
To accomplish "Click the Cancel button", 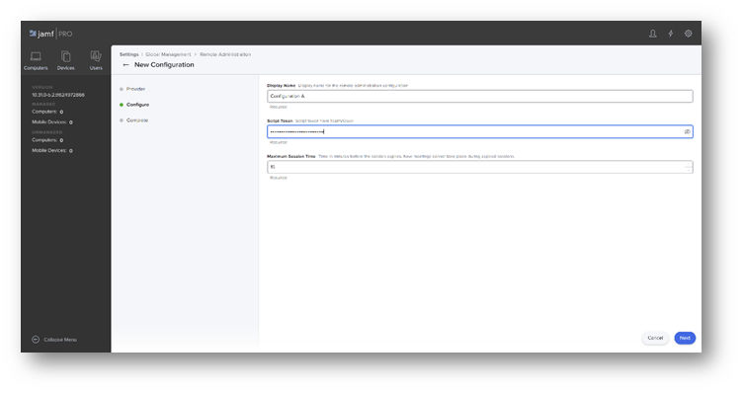I will [x=655, y=338].
